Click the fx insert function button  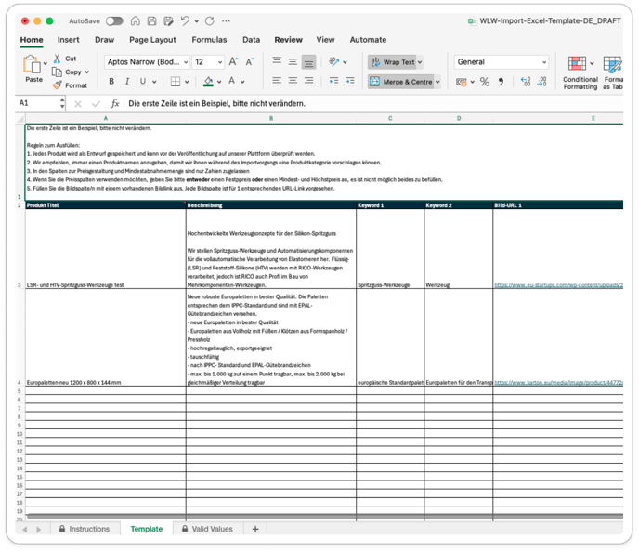115,103
